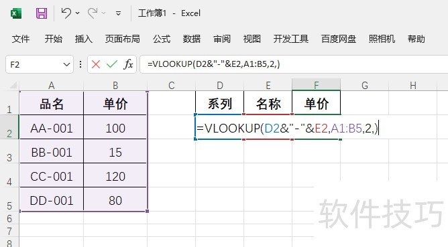Image resolution: width=448 pixels, height=247 pixels.
Task: Click cell CC-001
Action: coord(52,175)
